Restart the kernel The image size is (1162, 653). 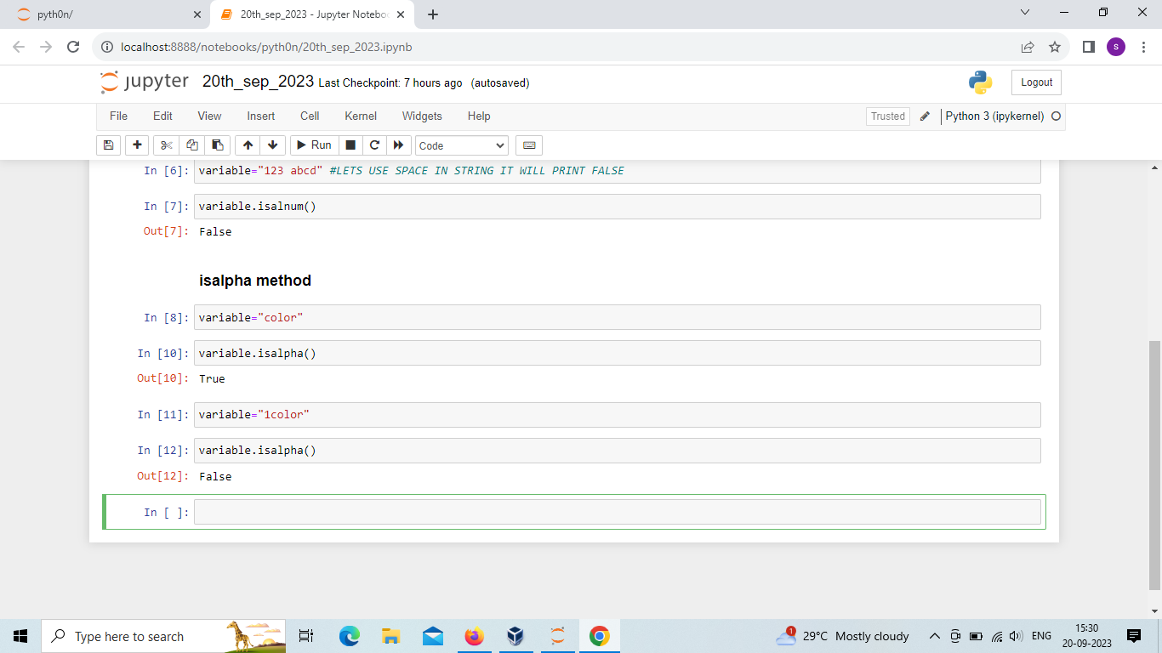tap(374, 145)
